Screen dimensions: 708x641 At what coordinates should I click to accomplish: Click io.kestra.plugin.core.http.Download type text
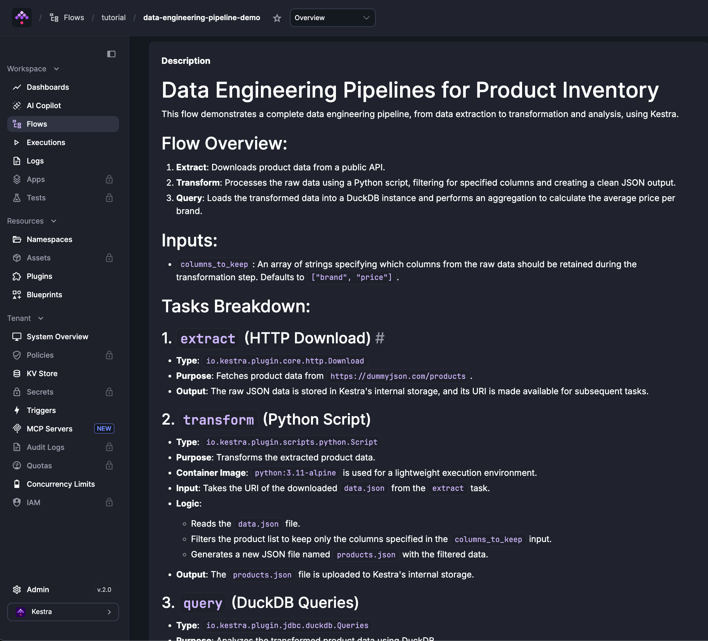[285, 361]
